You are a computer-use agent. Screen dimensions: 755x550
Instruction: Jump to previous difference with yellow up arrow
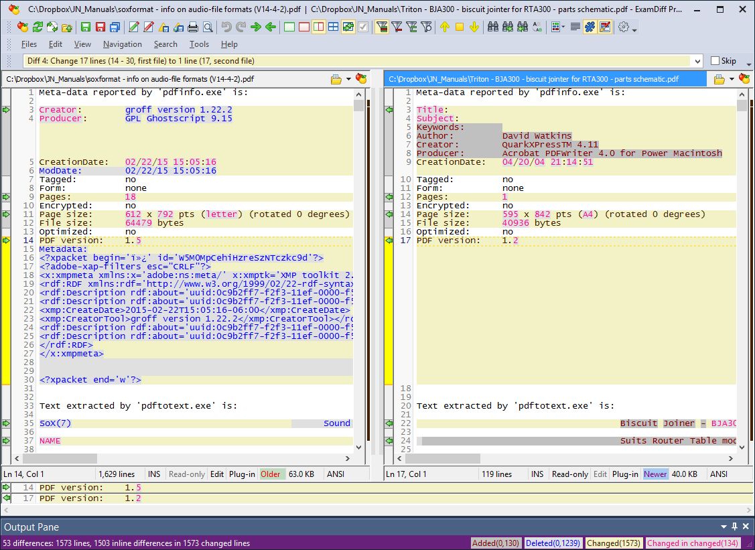click(445, 27)
